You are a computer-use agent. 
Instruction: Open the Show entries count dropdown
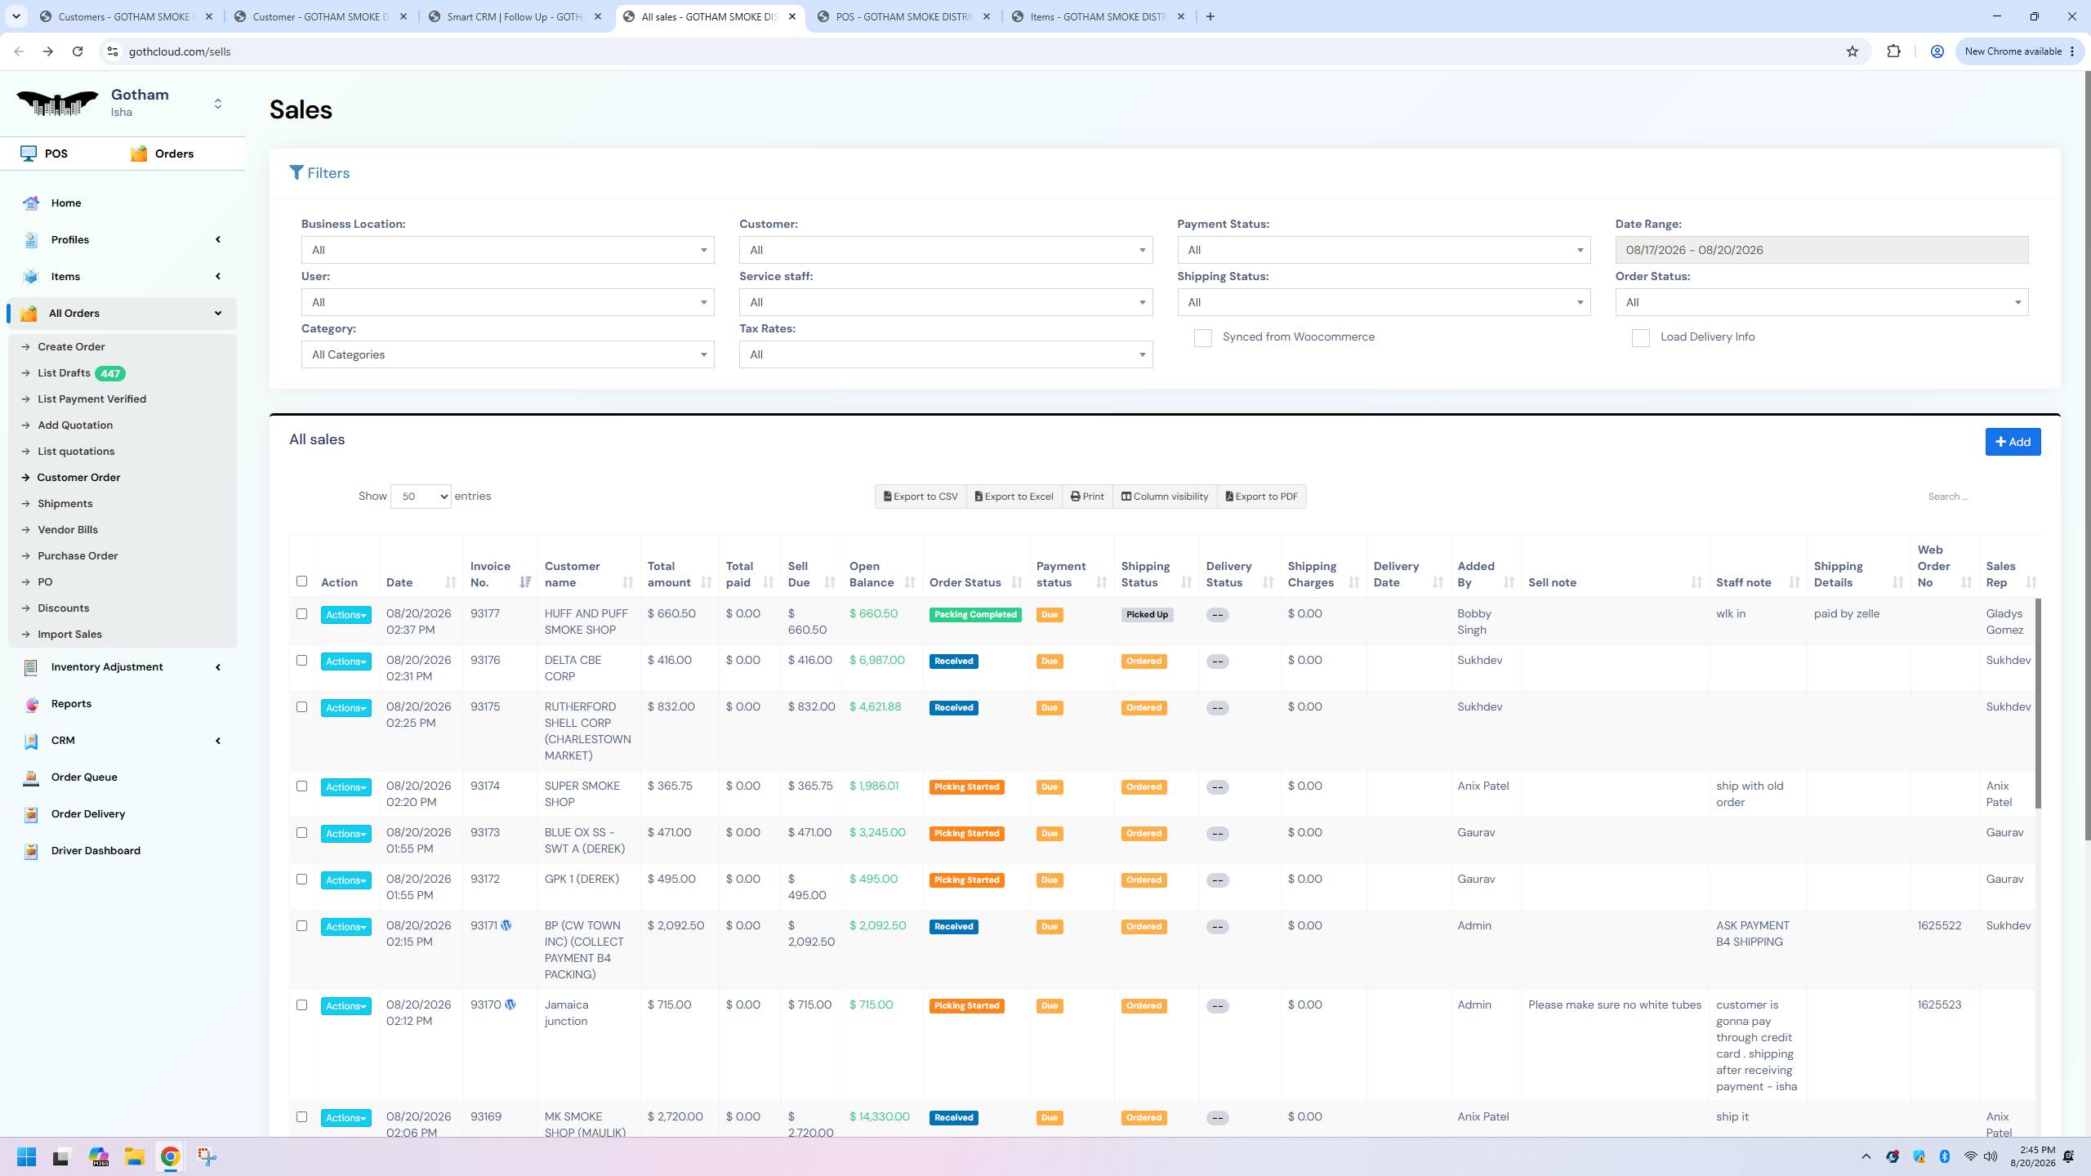coord(421,497)
